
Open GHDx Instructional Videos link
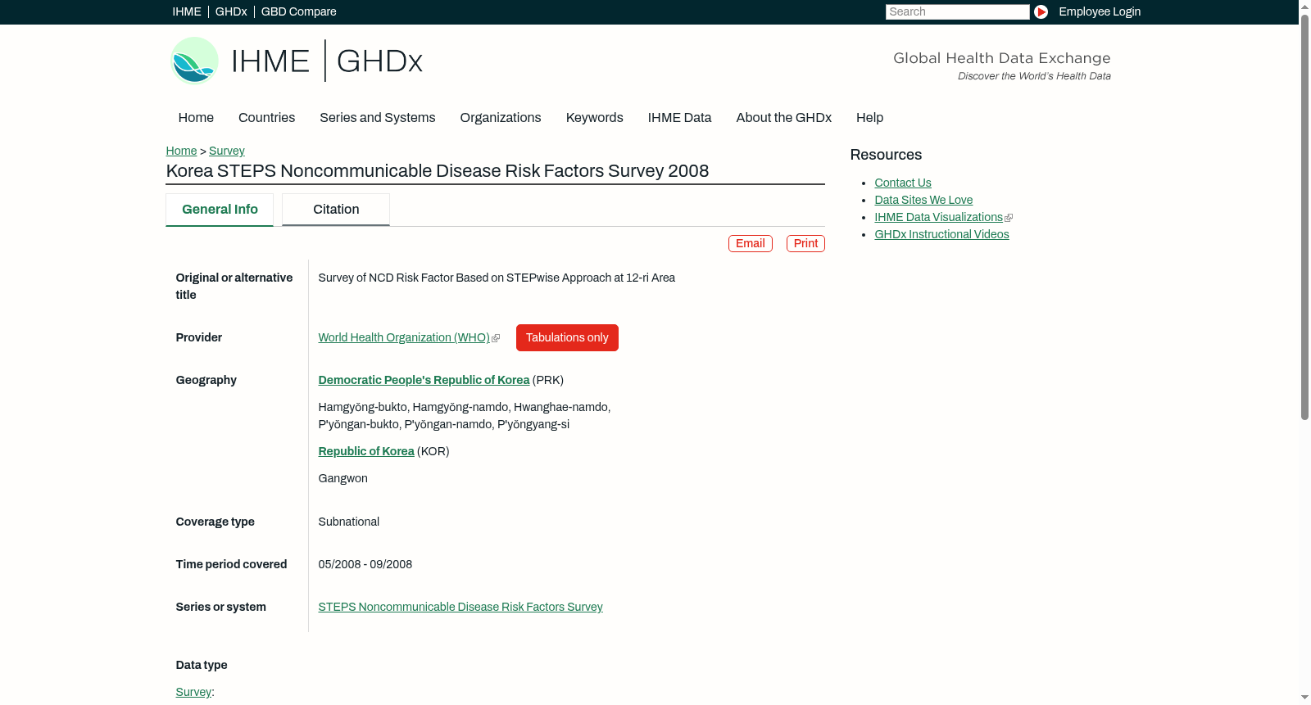941,235
